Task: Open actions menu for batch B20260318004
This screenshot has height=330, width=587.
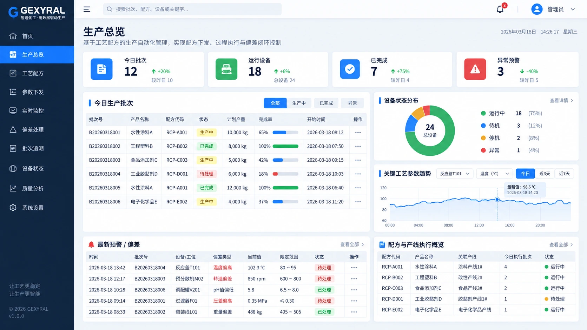Action: 358,174
